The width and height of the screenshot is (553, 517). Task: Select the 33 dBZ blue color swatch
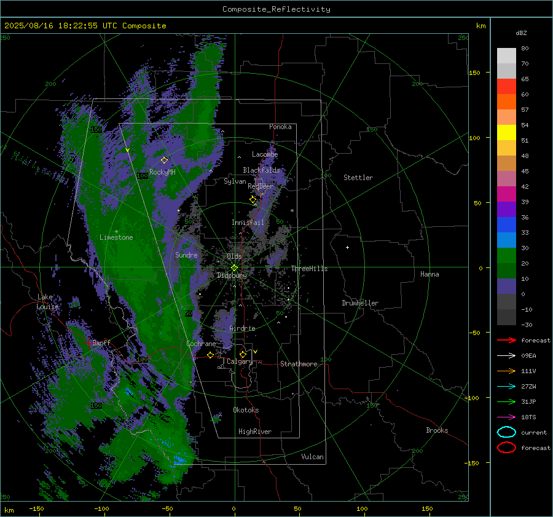[506, 240]
